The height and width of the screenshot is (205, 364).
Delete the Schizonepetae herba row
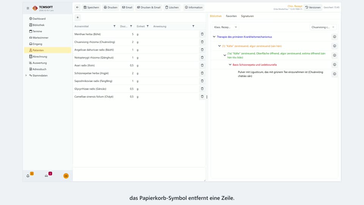click(202, 73)
